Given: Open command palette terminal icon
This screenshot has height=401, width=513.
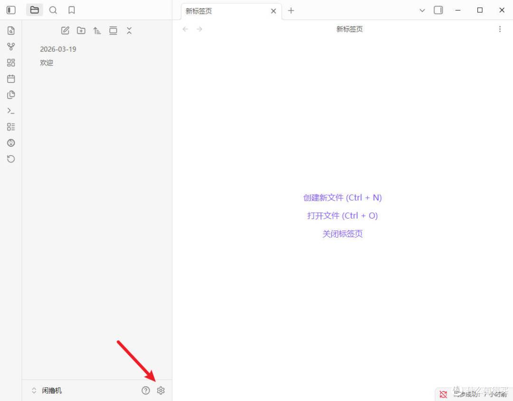Looking at the screenshot, I should (x=11, y=111).
